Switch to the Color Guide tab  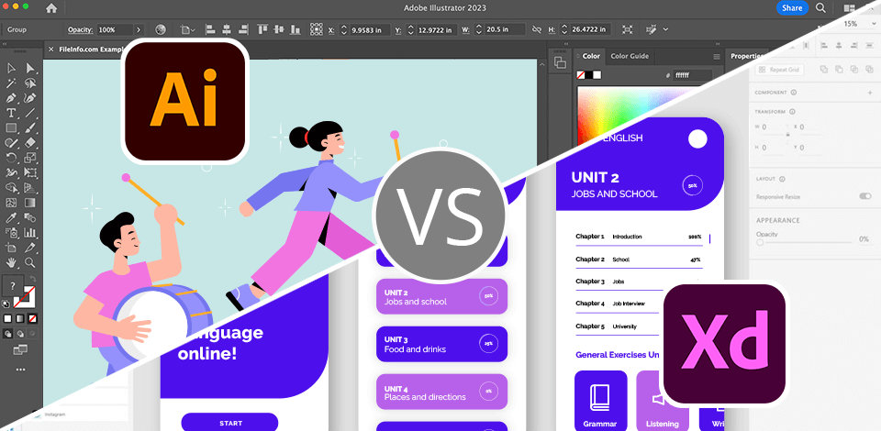click(x=630, y=56)
